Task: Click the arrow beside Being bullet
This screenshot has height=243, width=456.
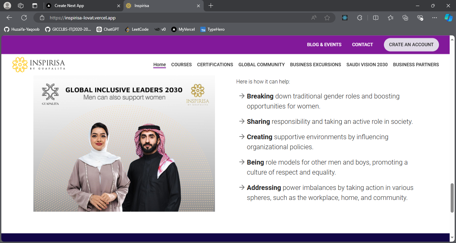Action: 242,162
